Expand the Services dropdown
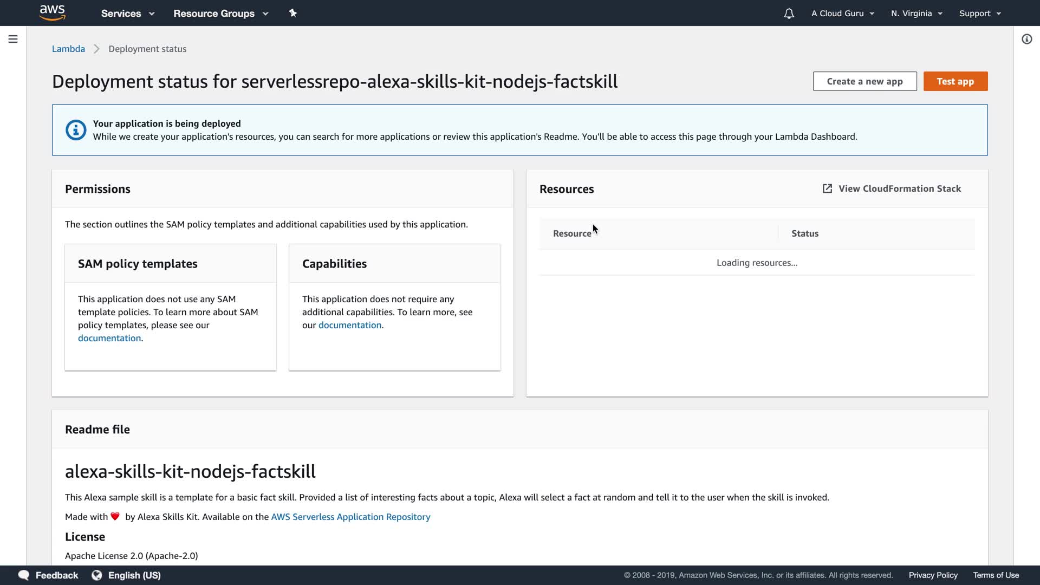The width and height of the screenshot is (1040, 585). (128, 14)
